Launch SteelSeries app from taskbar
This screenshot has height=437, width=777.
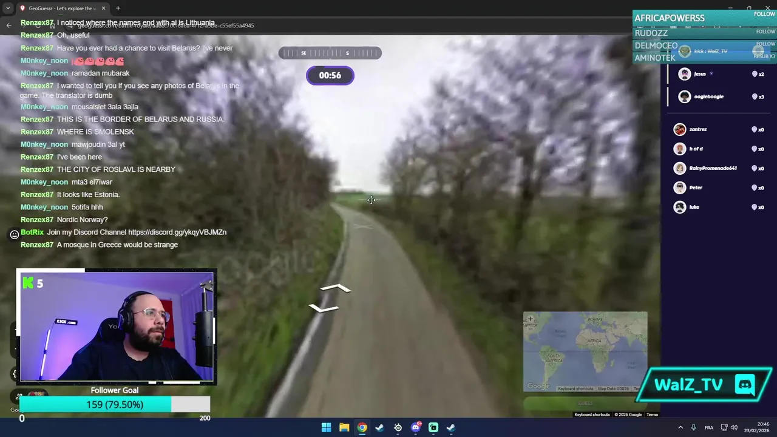pos(398,427)
